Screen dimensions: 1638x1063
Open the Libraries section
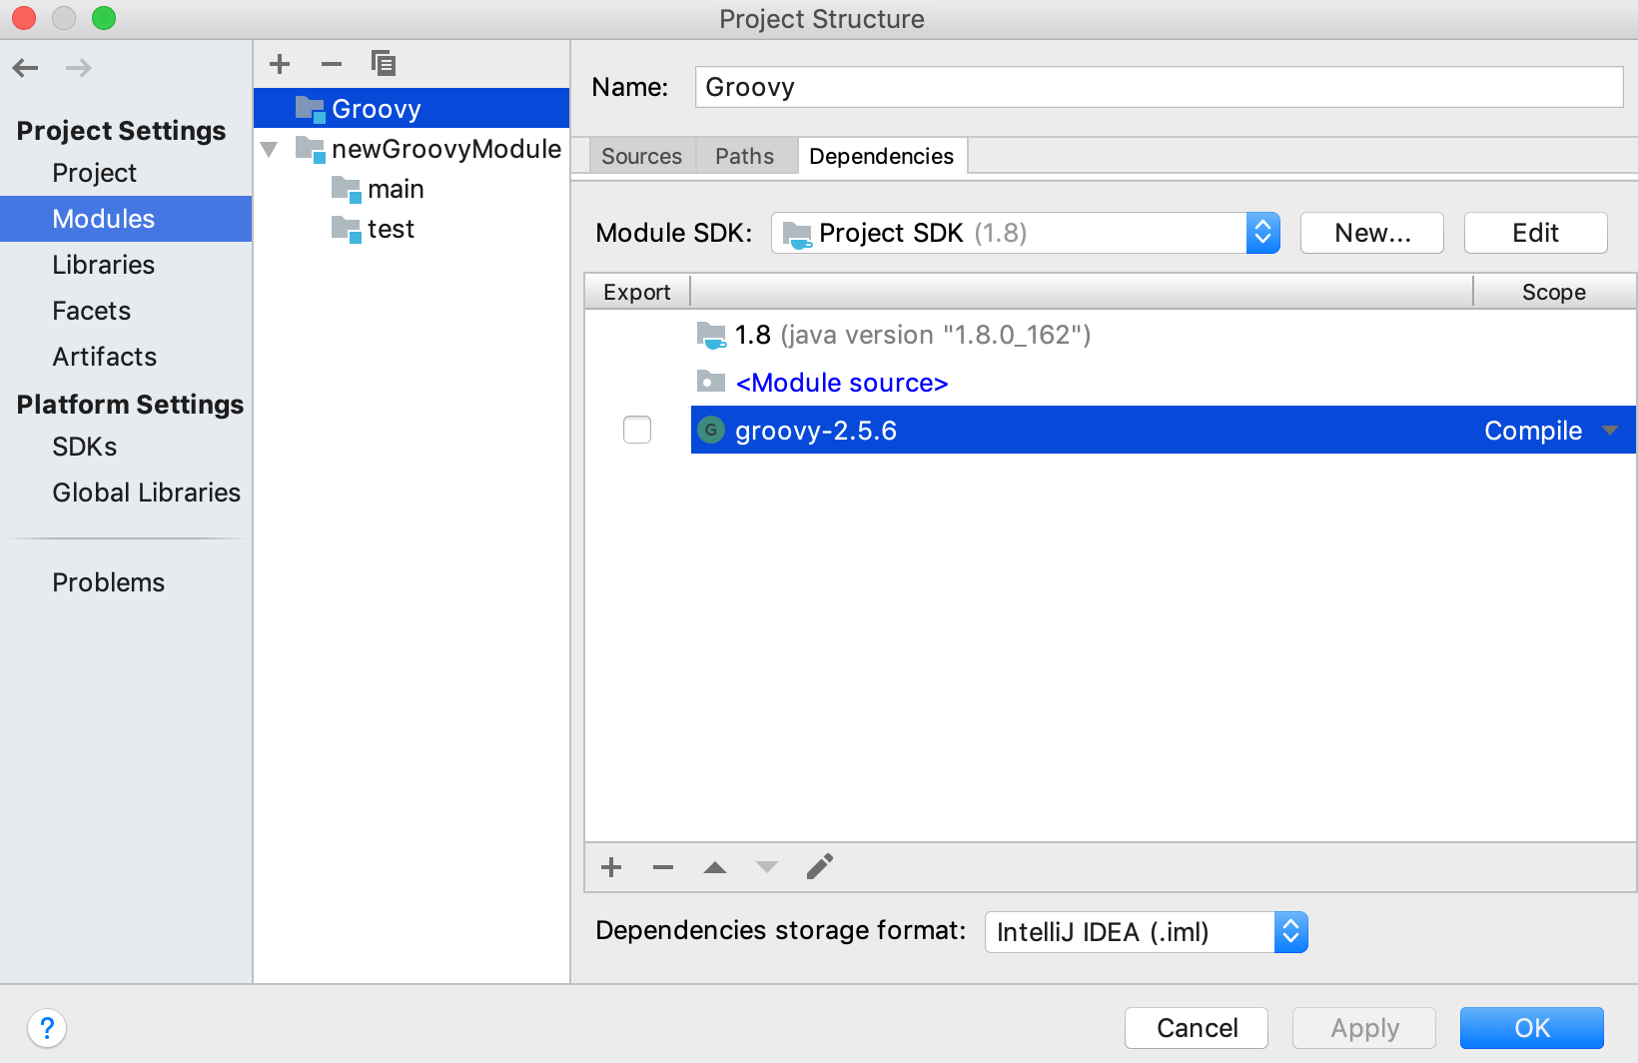click(x=104, y=265)
